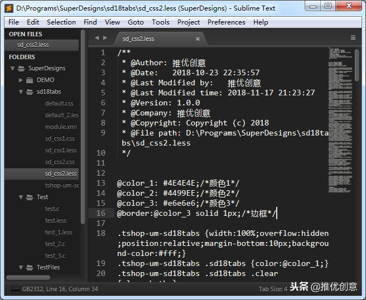Collapse the Test folder arrow
The image size is (366, 300).
(x=21, y=197)
